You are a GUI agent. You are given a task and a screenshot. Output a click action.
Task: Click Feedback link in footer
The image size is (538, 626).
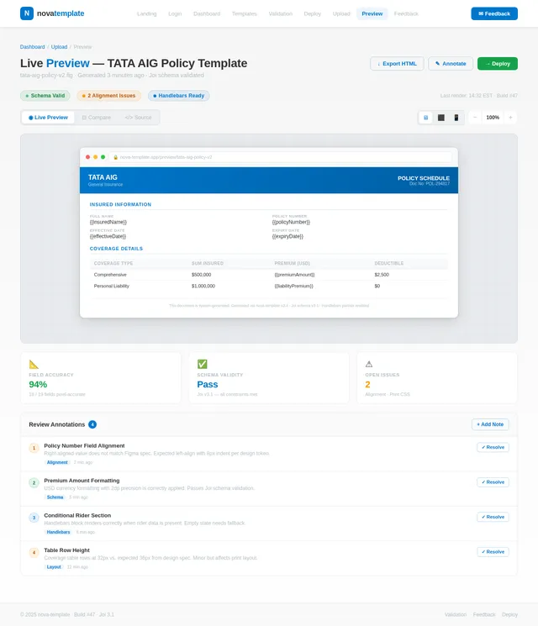pyautogui.click(x=484, y=614)
